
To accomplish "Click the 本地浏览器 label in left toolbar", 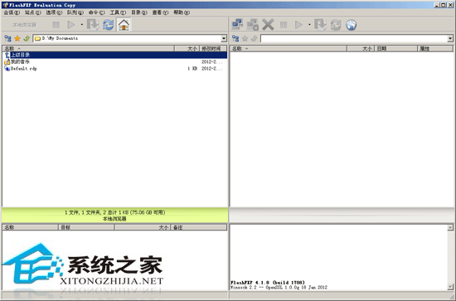I will click(x=24, y=25).
